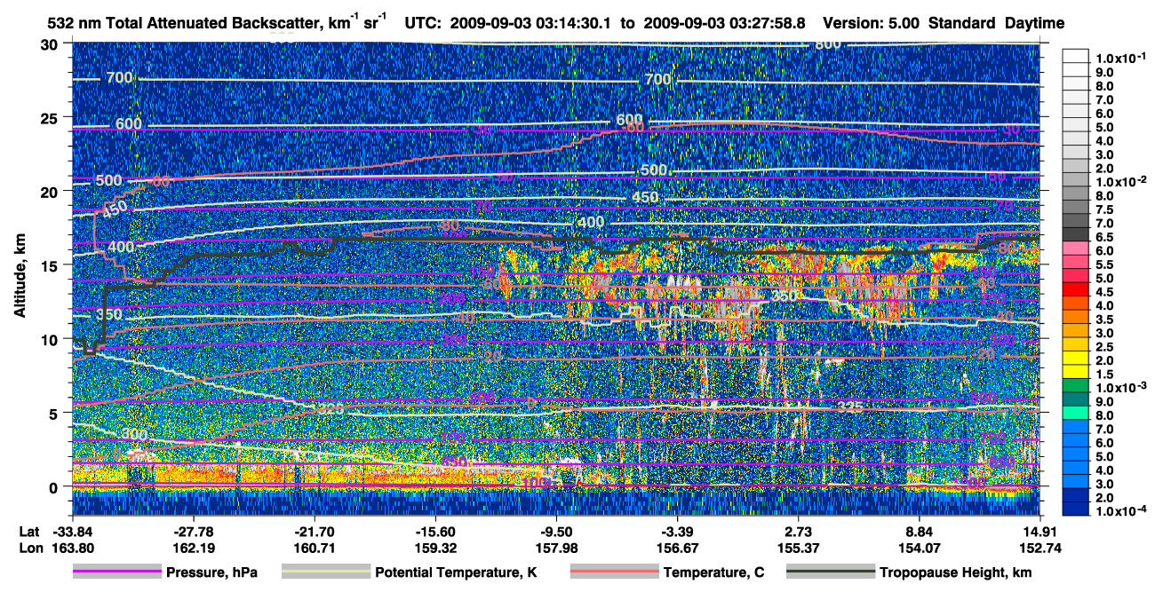Click the red Temperature legend line sample
Viewport: 1155px width, 592px height.
tap(613, 572)
